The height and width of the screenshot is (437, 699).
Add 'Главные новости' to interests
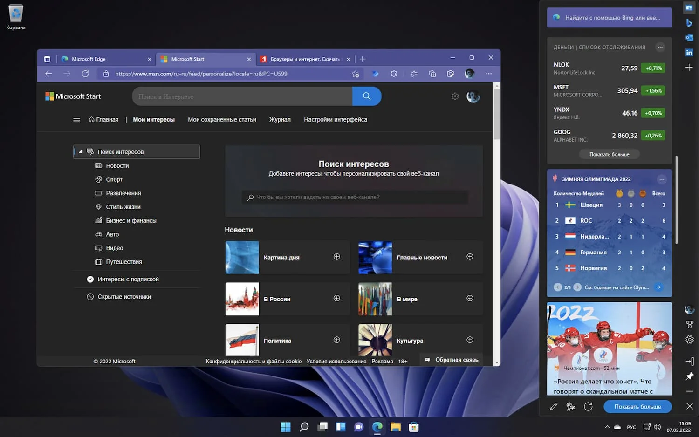pos(470,257)
